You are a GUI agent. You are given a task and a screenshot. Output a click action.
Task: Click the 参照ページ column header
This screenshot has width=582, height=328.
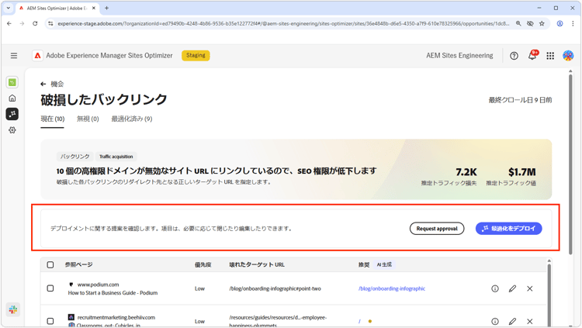(78, 264)
